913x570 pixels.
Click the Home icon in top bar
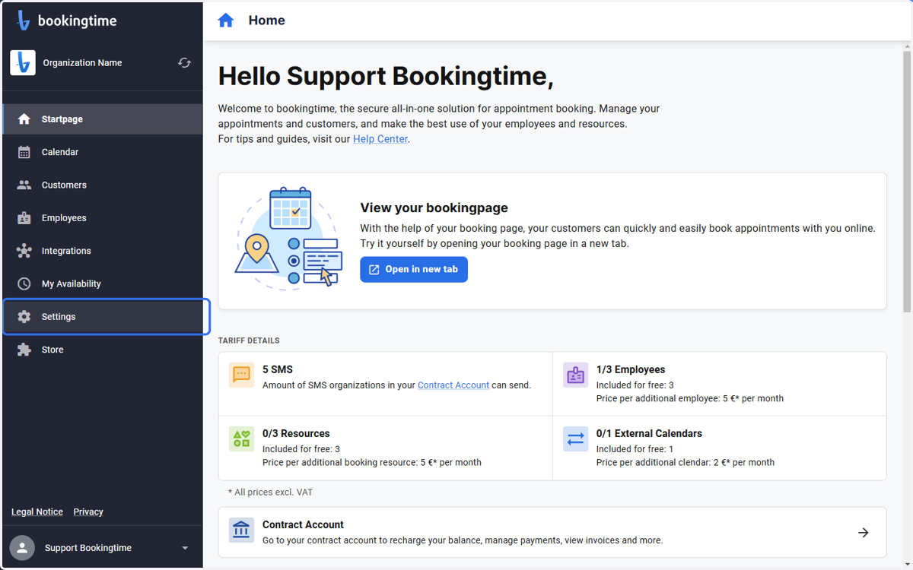coord(226,21)
